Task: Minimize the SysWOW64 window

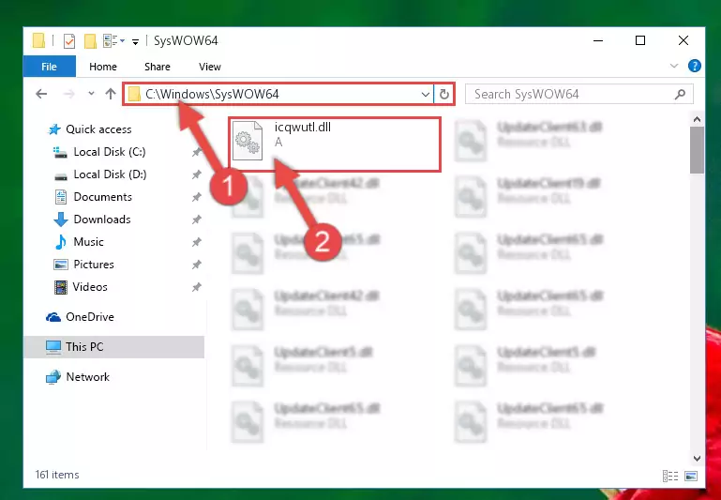Action: click(598, 40)
